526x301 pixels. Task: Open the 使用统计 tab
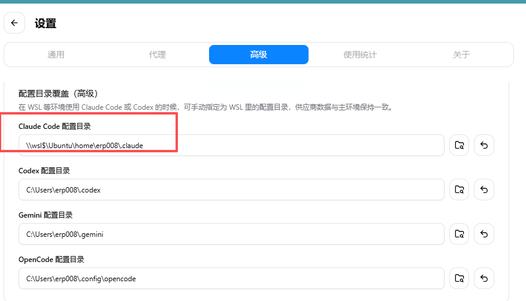coord(360,55)
